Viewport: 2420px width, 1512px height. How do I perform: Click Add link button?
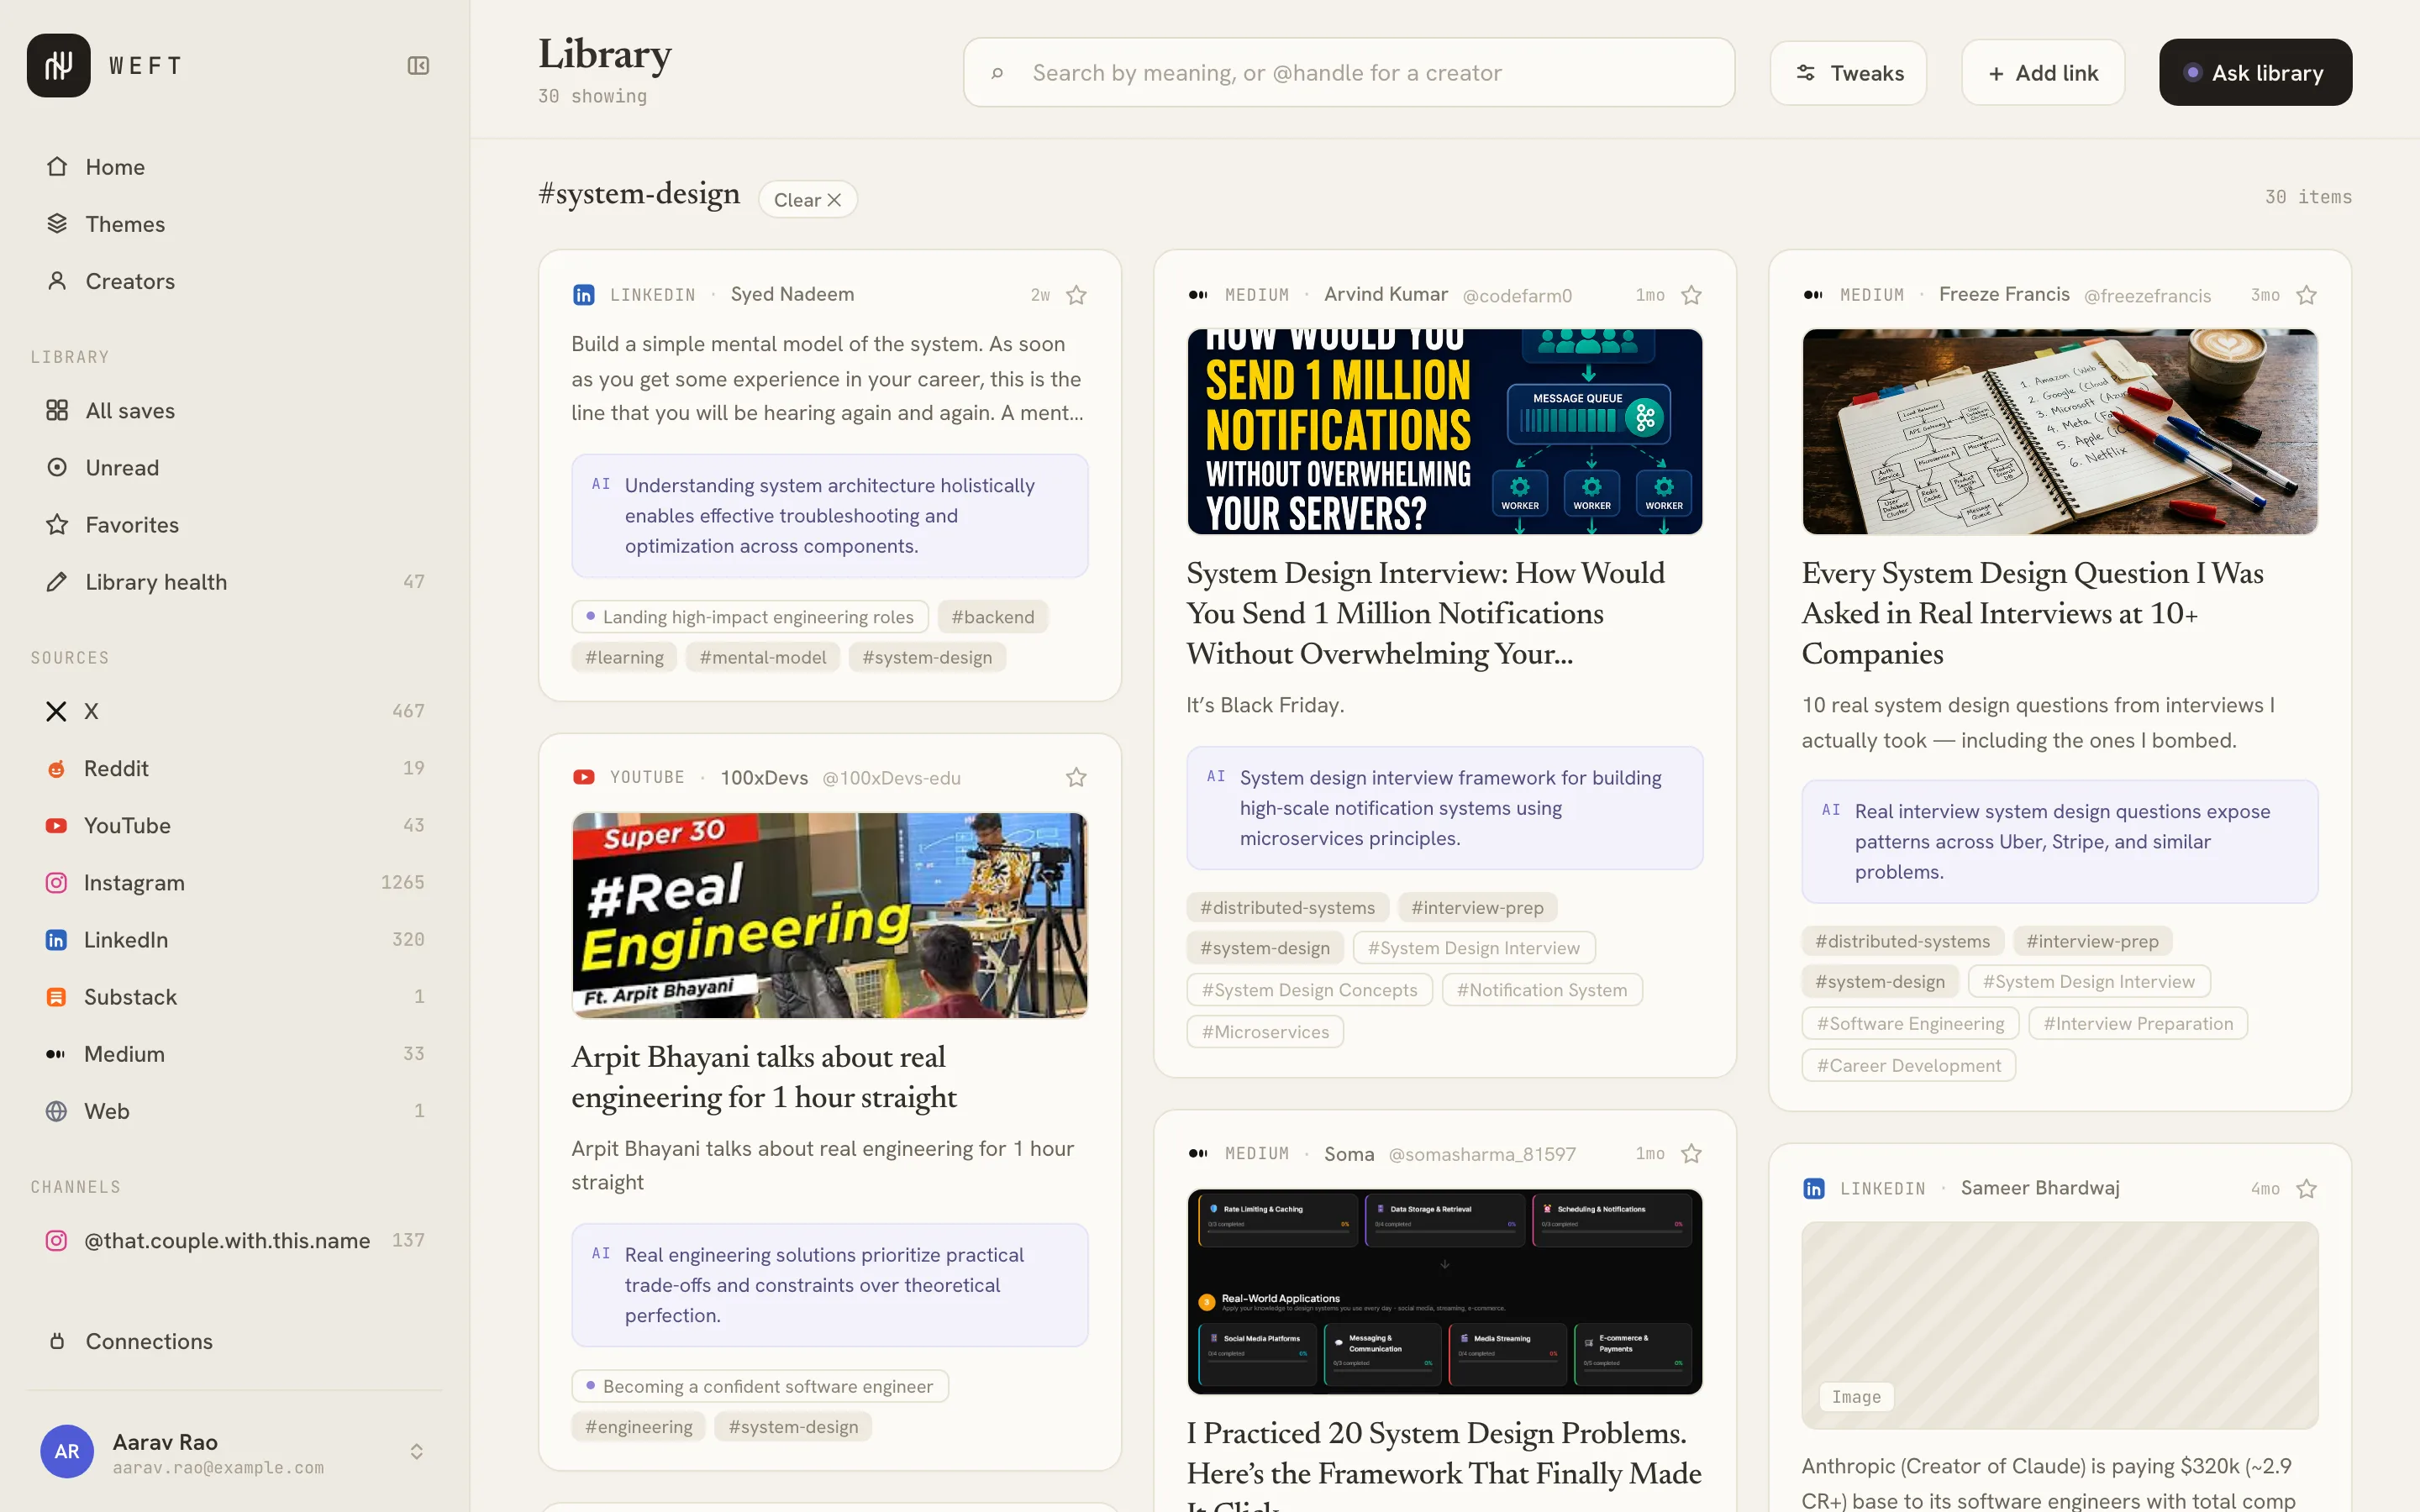click(x=2043, y=72)
